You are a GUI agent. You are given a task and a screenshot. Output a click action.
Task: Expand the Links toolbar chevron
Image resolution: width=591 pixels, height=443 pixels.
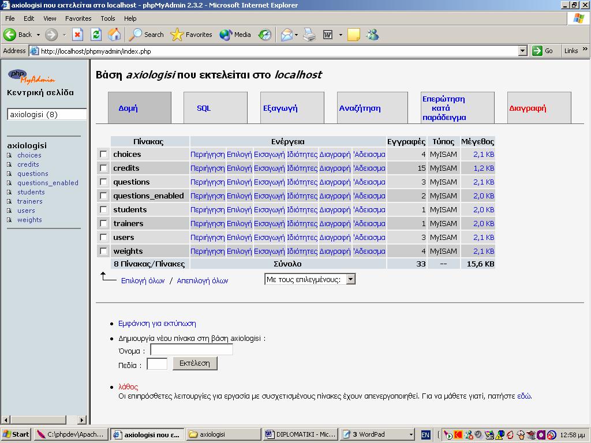pos(585,49)
